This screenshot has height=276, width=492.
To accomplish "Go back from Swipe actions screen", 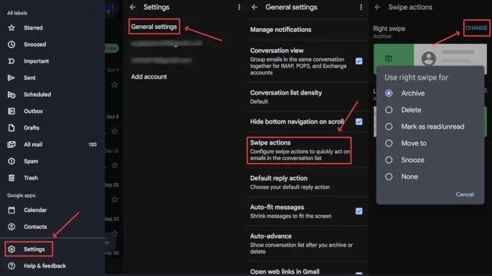I will [x=377, y=7].
